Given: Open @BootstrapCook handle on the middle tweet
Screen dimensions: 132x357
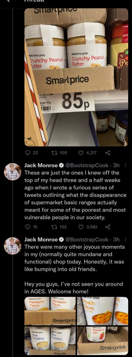Looking at the screenshot, I should 87,166.
